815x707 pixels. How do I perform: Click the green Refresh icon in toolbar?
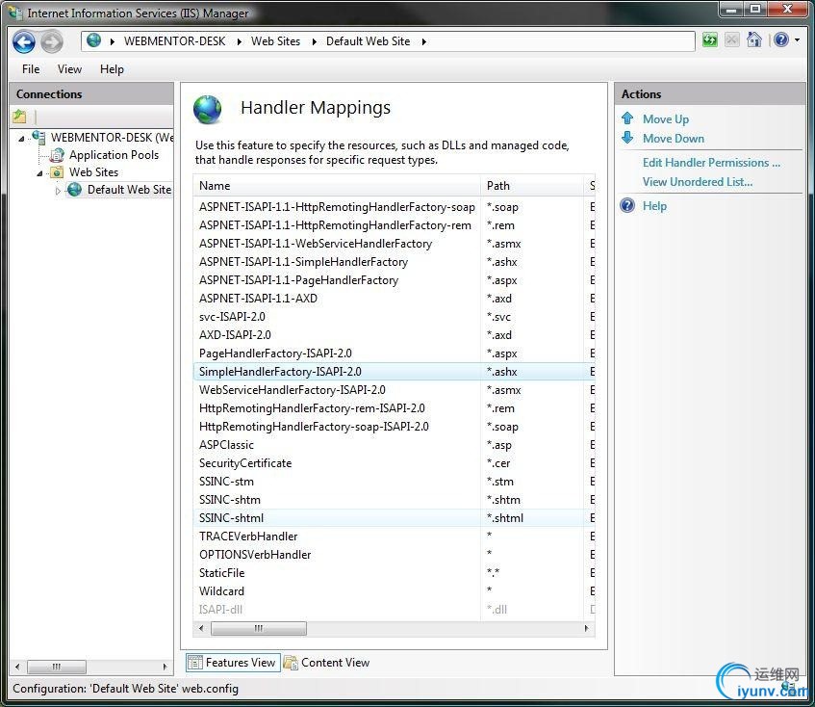[x=710, y=40]
